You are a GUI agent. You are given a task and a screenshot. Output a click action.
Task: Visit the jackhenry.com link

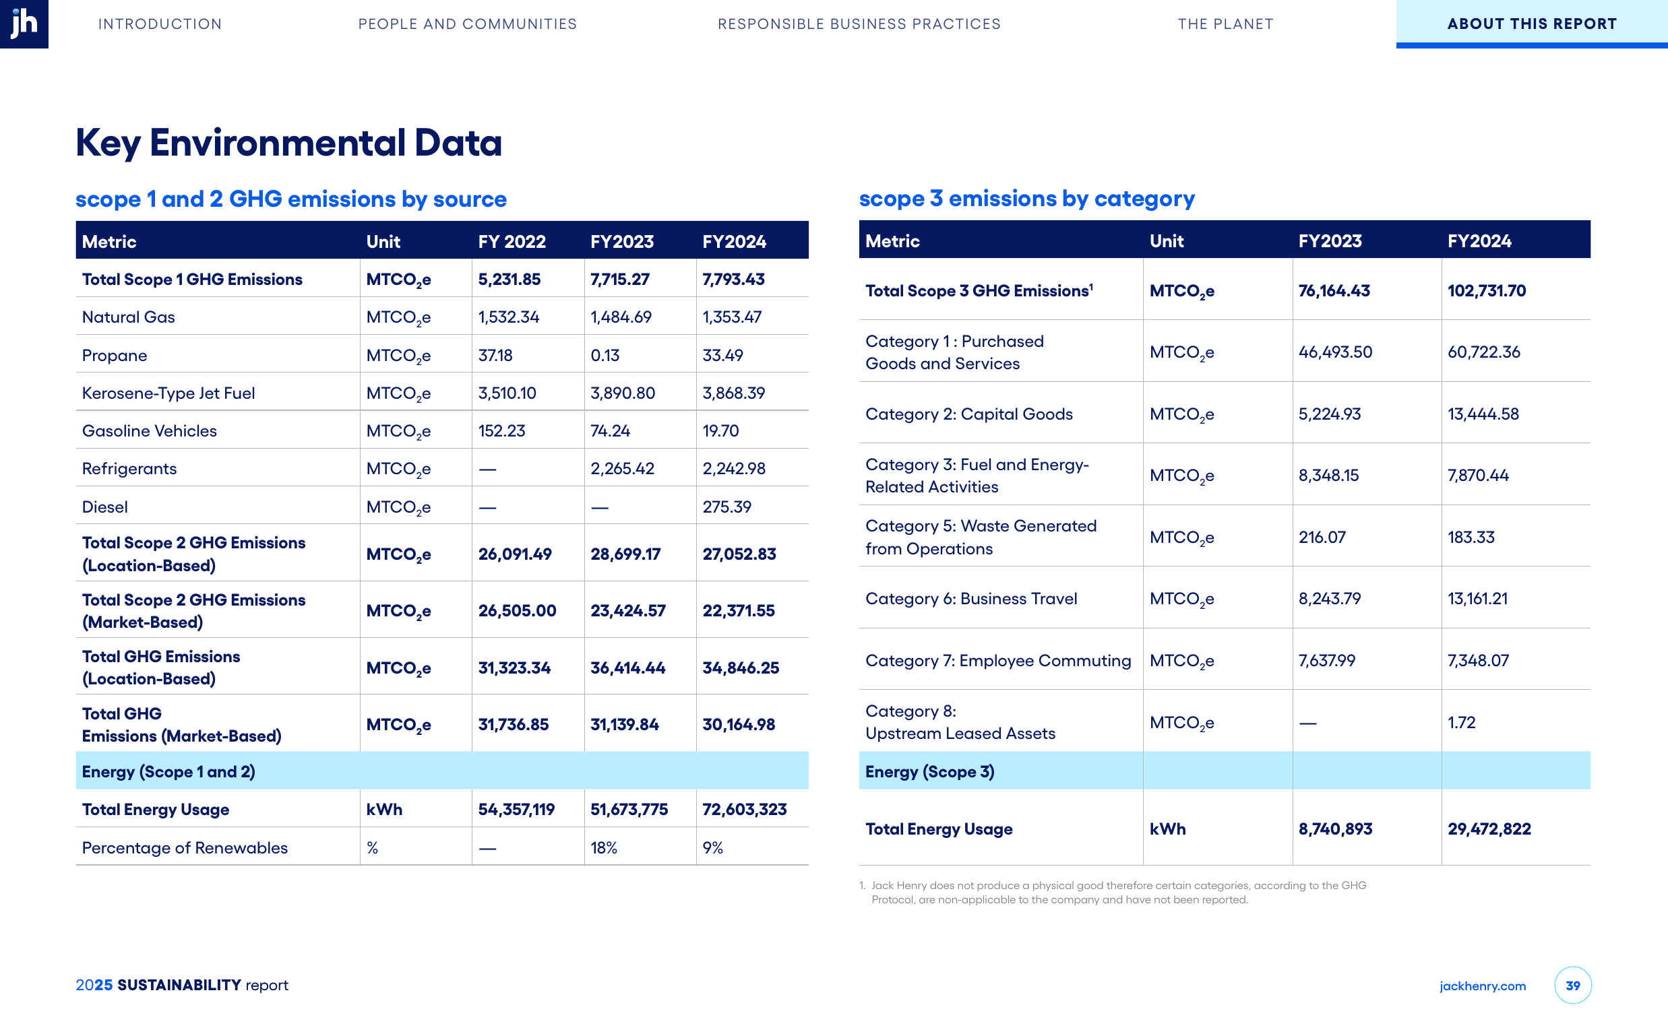pos(1482,985)
